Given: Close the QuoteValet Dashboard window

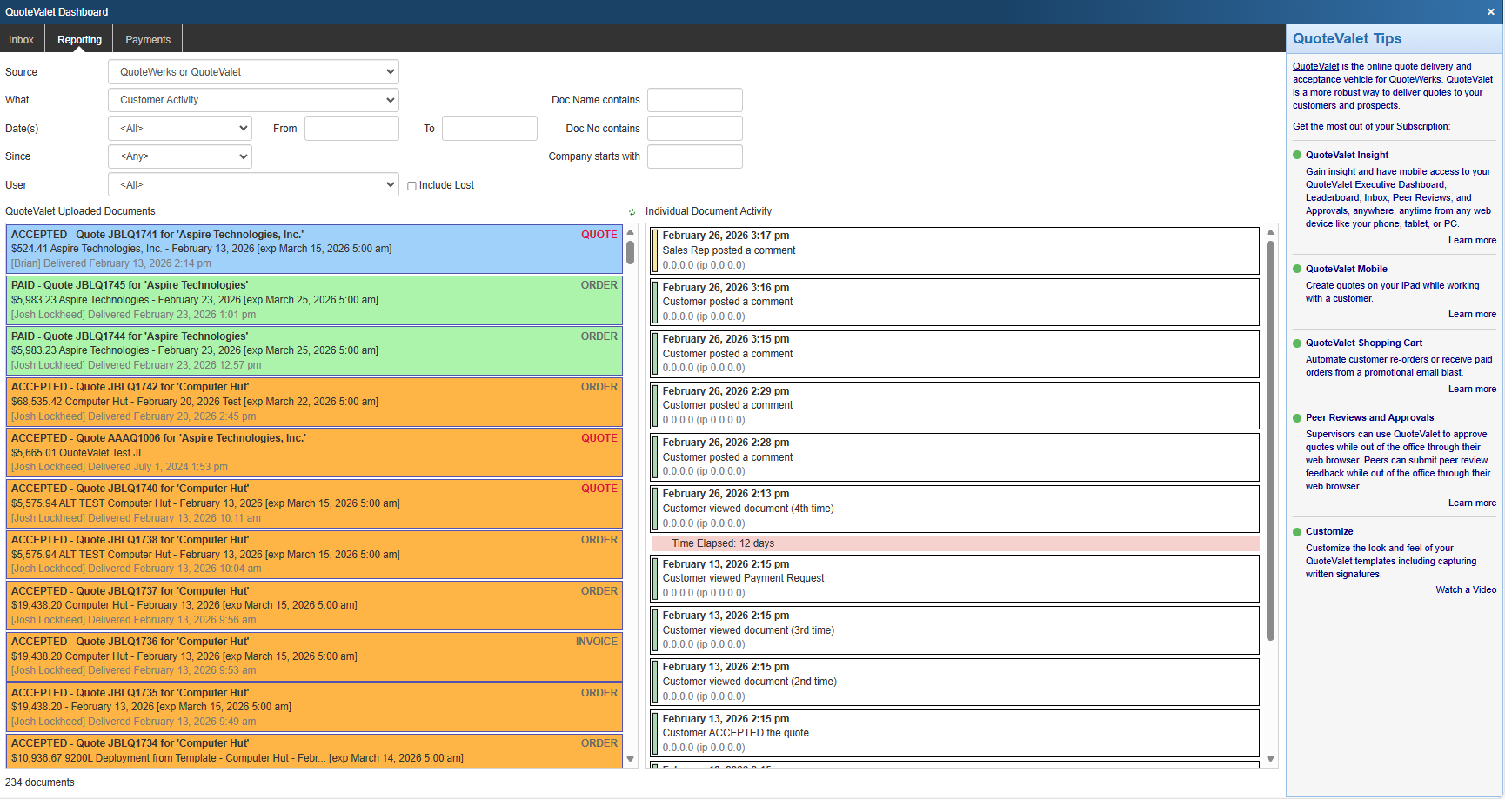Looking at the screenshot, I should (x=1490, y=12).
